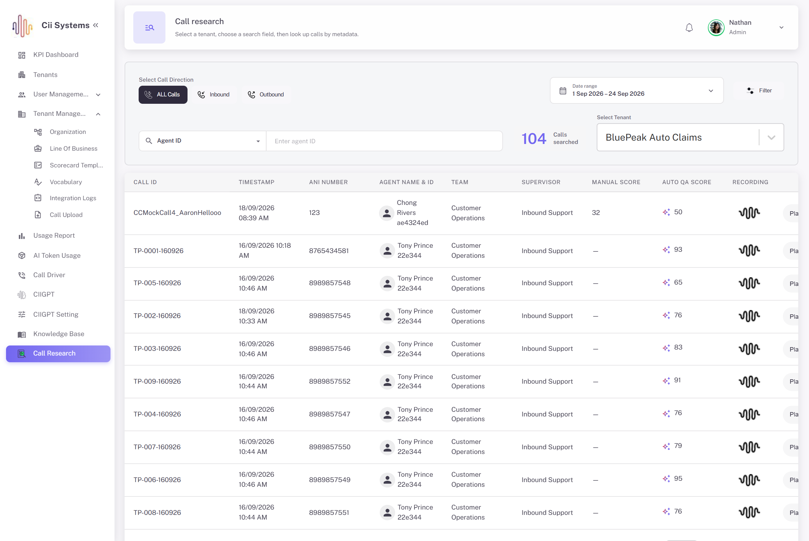Screen dimensions: 809x541
Task: Open Organization submenu item
Action: point(68,132)
